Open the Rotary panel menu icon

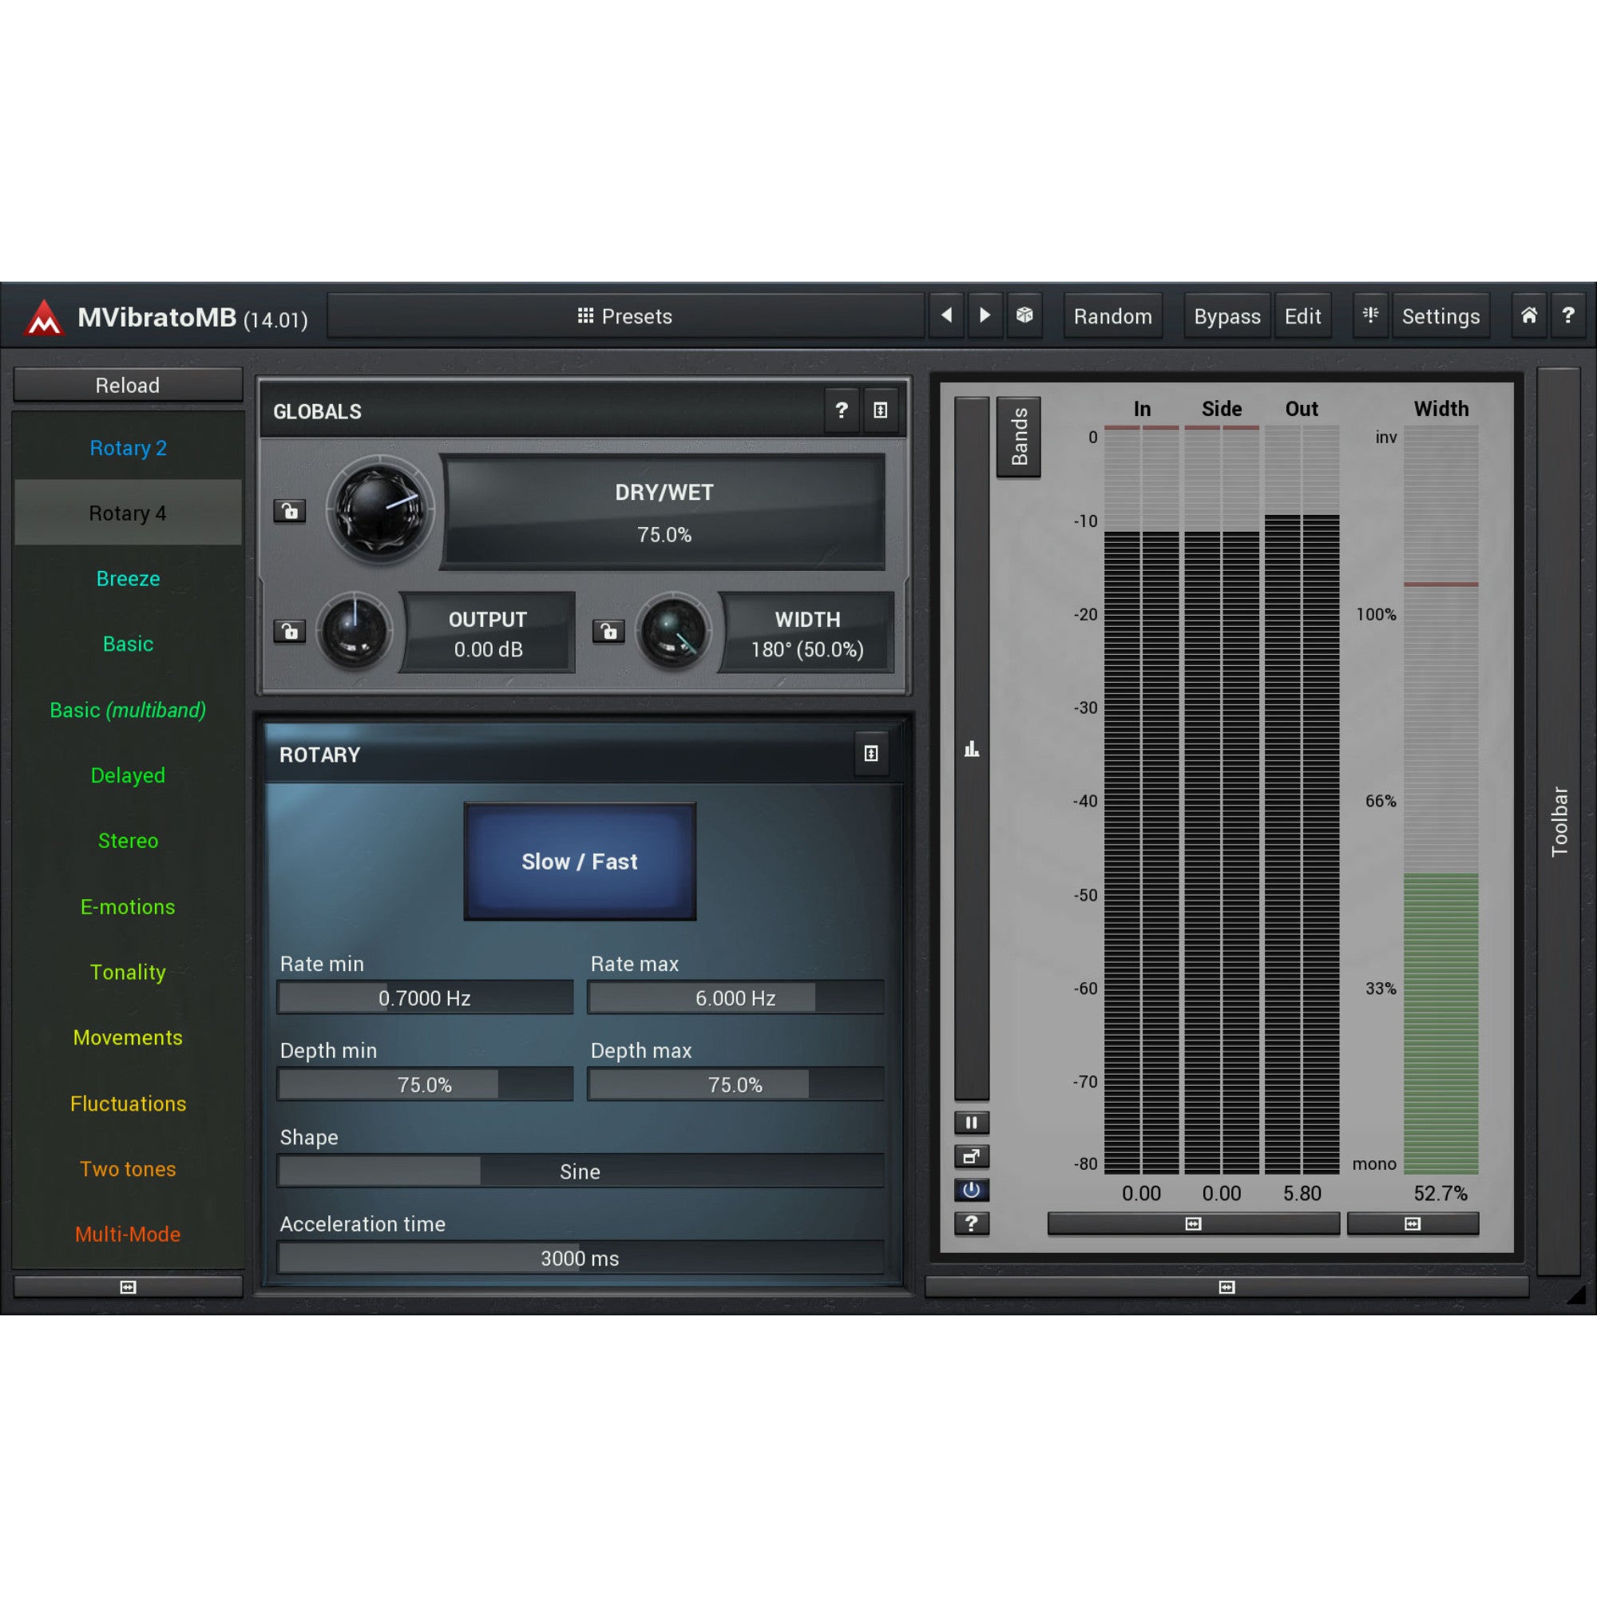click(871, 753)
